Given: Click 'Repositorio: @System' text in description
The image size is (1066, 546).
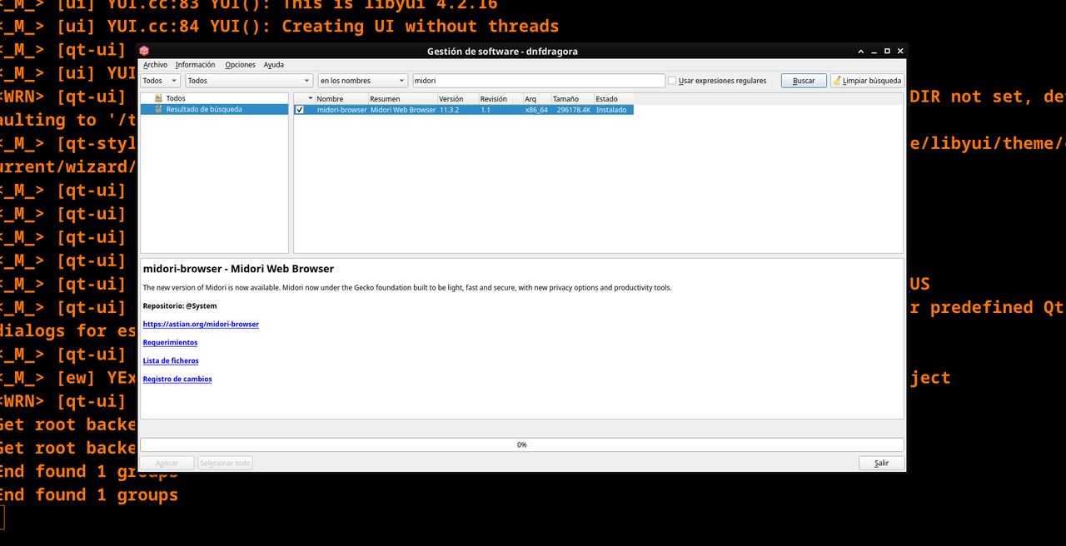Looking at the screenshot, I should (x=180, y=305).
